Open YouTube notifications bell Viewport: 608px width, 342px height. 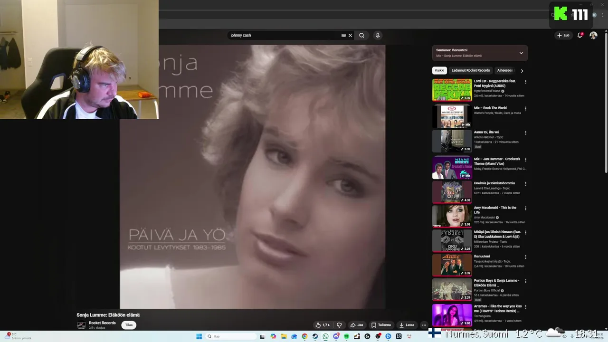click(579, 35)
